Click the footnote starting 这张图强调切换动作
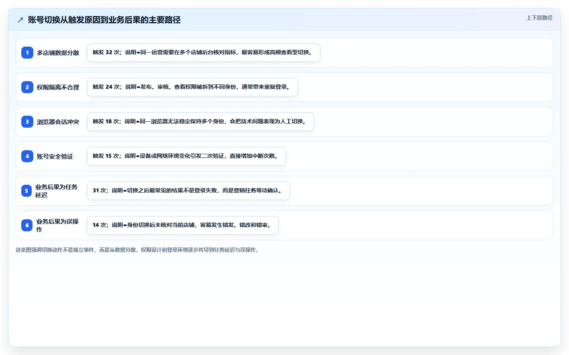The width and height of the screenshot is (569, 355). click(x=138, y=250)
